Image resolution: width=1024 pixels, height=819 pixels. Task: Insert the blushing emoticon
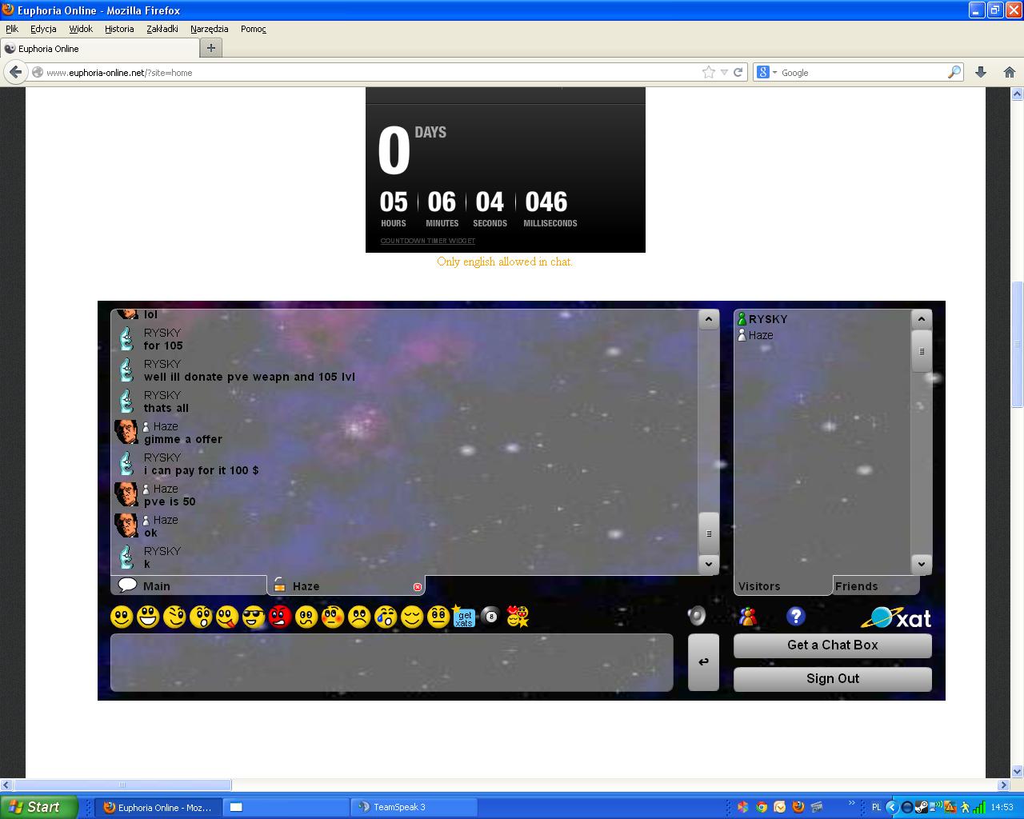pyautogui.click(x=333, y=617)
